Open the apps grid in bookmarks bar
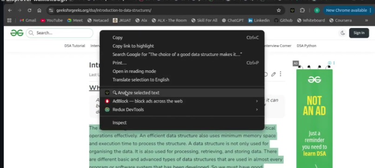Viewport: 375px width, 168px height. point(9,20)
